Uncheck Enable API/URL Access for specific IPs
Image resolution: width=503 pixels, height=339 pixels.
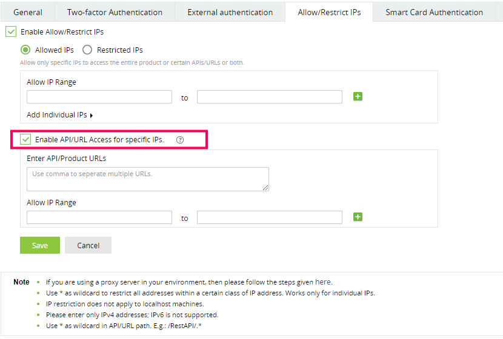pos(25,140)
